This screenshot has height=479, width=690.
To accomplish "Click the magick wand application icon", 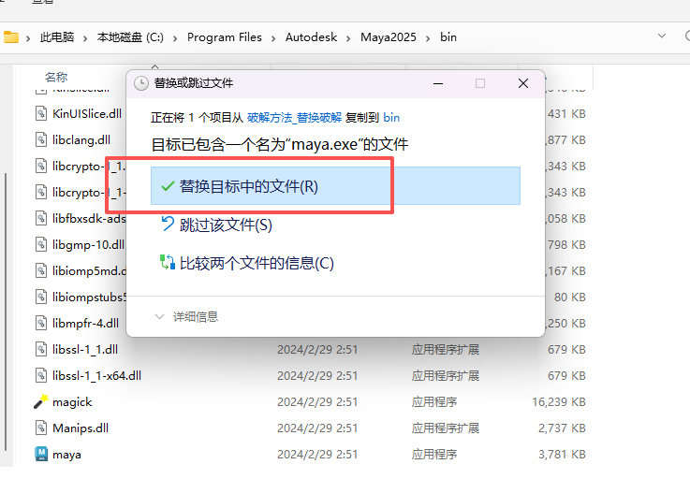I will click(x=41, y=401).
